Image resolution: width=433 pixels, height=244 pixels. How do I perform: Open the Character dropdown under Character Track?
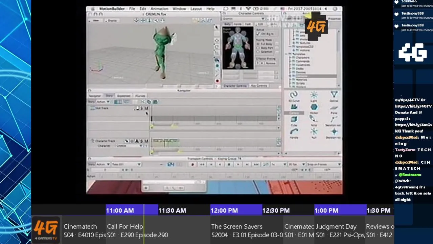129,146
